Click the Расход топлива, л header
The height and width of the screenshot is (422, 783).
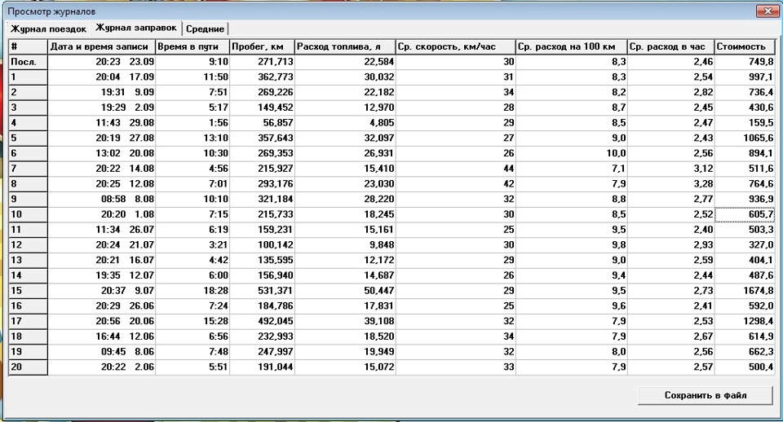tap(344, 46)
